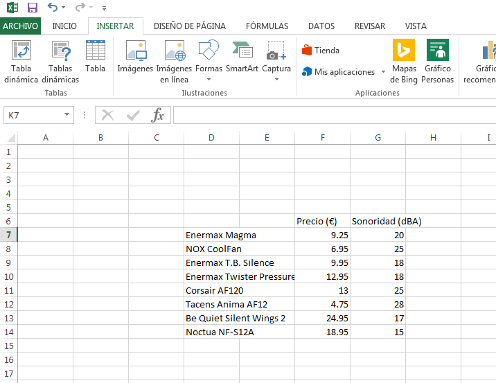The image size is (496, 383).
Task: Select the price cell 24.95
Action: point(322,318)
